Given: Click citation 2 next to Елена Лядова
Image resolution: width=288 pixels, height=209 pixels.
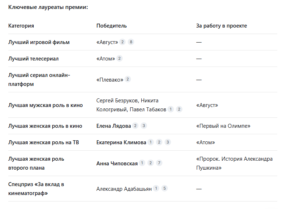Looking at the screenshot, I should [x=135, y=126].
